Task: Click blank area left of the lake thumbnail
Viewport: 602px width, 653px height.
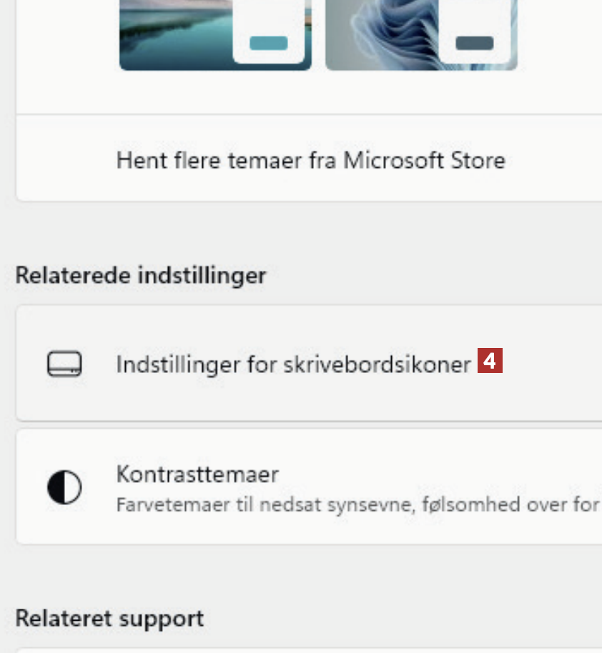Action: 68,36
